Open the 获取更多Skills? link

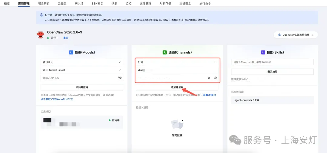[x=240, y=79]
